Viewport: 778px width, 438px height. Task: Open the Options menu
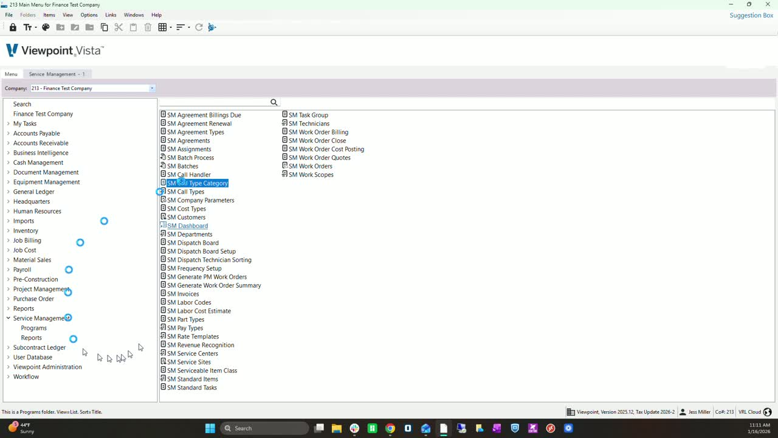coord(89,15)
